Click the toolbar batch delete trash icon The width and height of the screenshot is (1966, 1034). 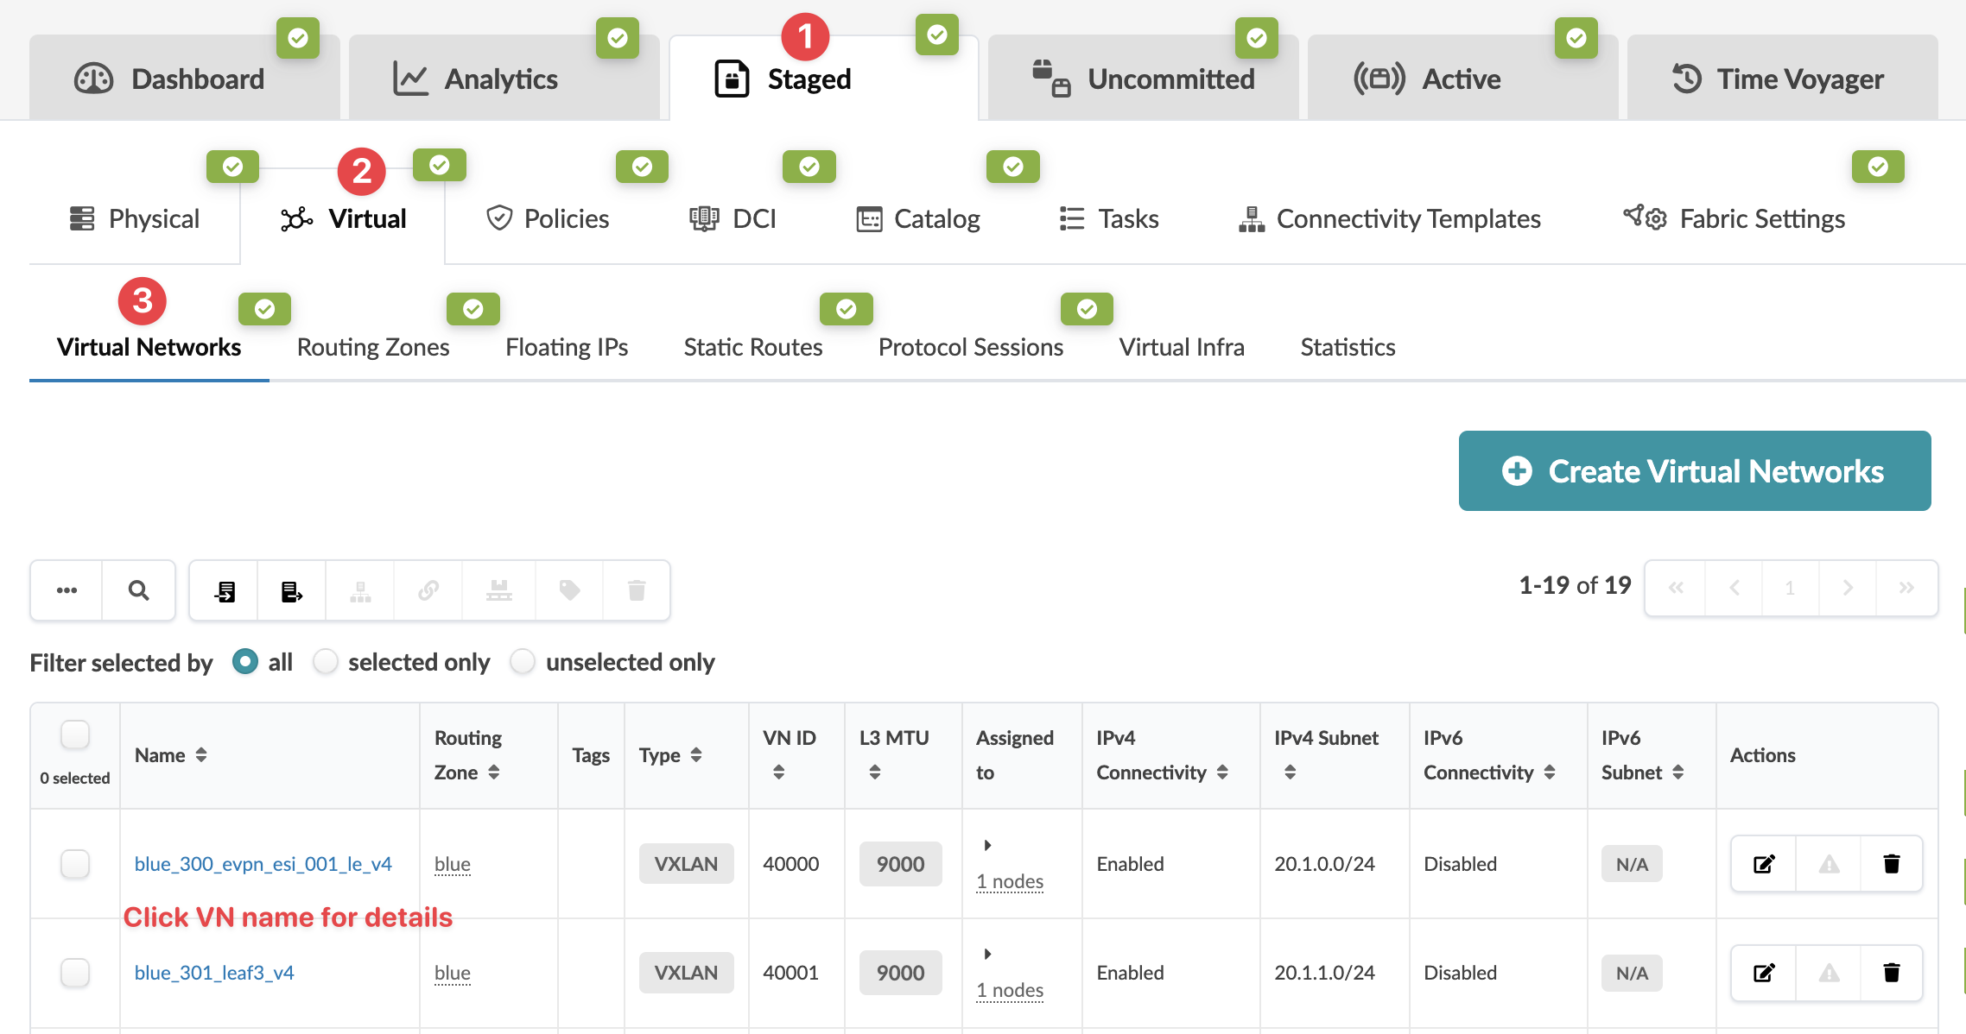[x=637, y=590]
